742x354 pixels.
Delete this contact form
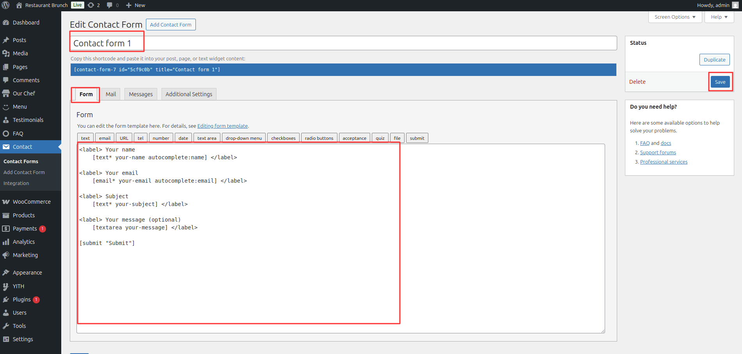point(637,82)
